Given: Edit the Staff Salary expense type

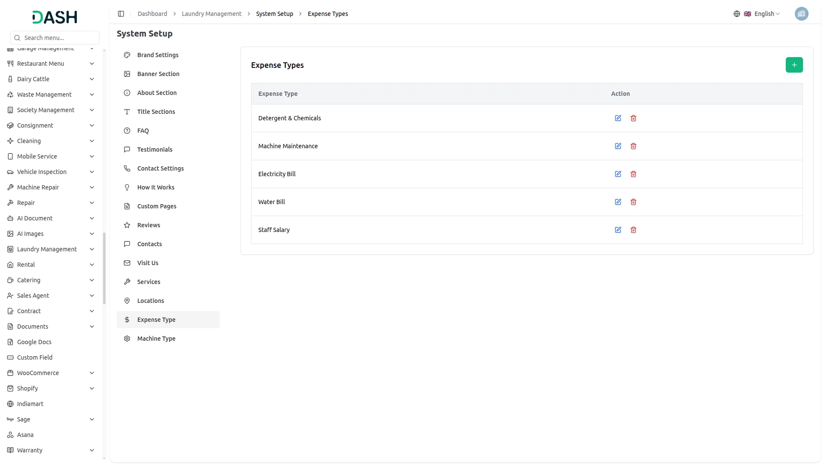Looking at the screenshot, I should (x=618, y=230).
